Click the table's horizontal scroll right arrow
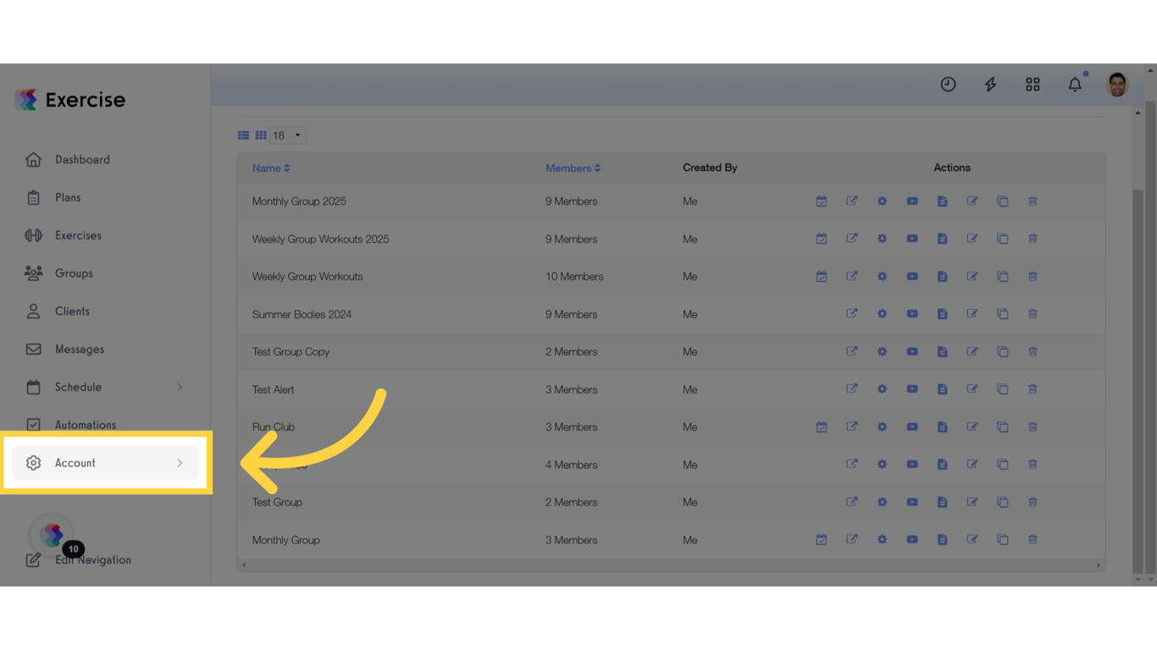The height and width of the screenshot is (650, 1157). pyautogui.click(x=1099, y=565)
